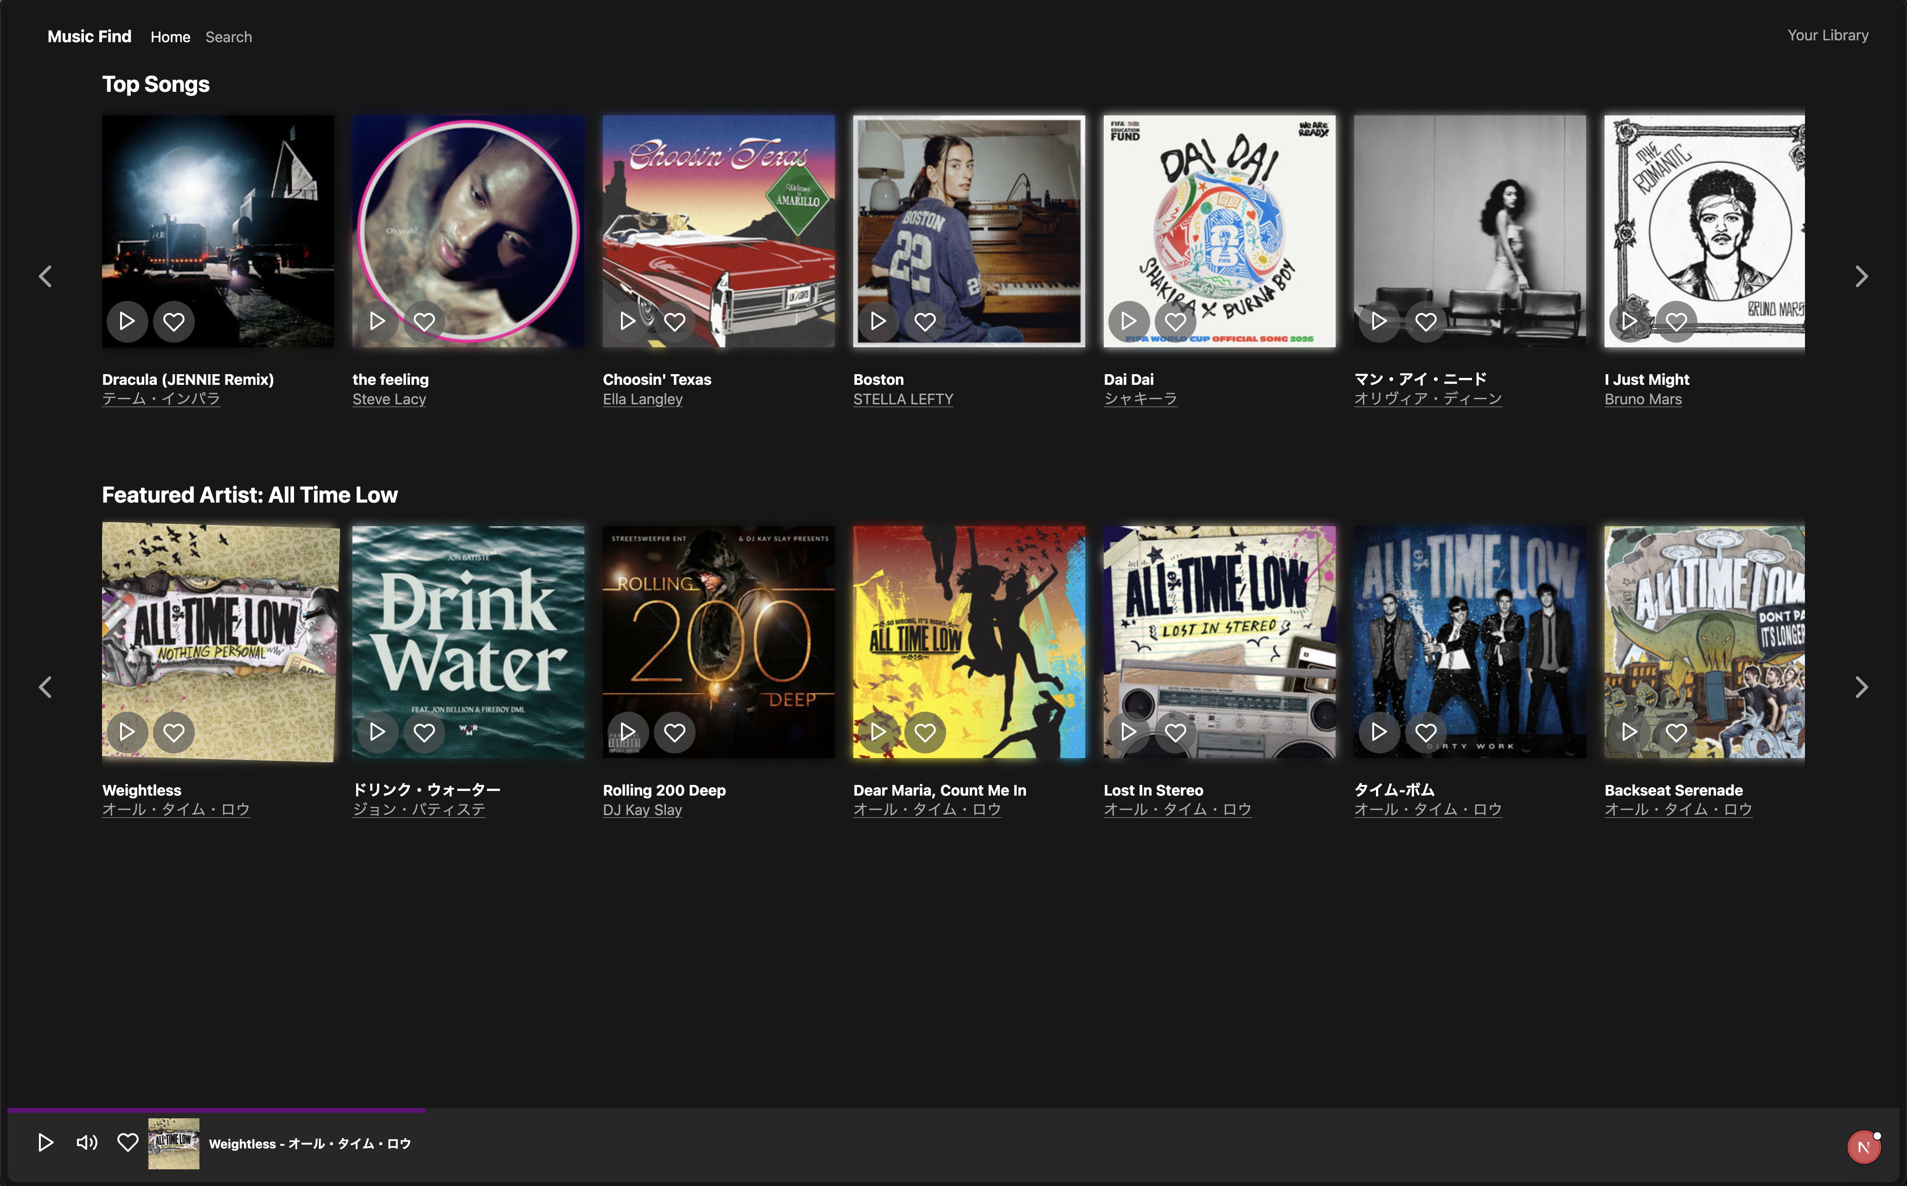Show previous Top Songs with left chevron
This screenshot has width=1907, height=1186.
[45, 276]
